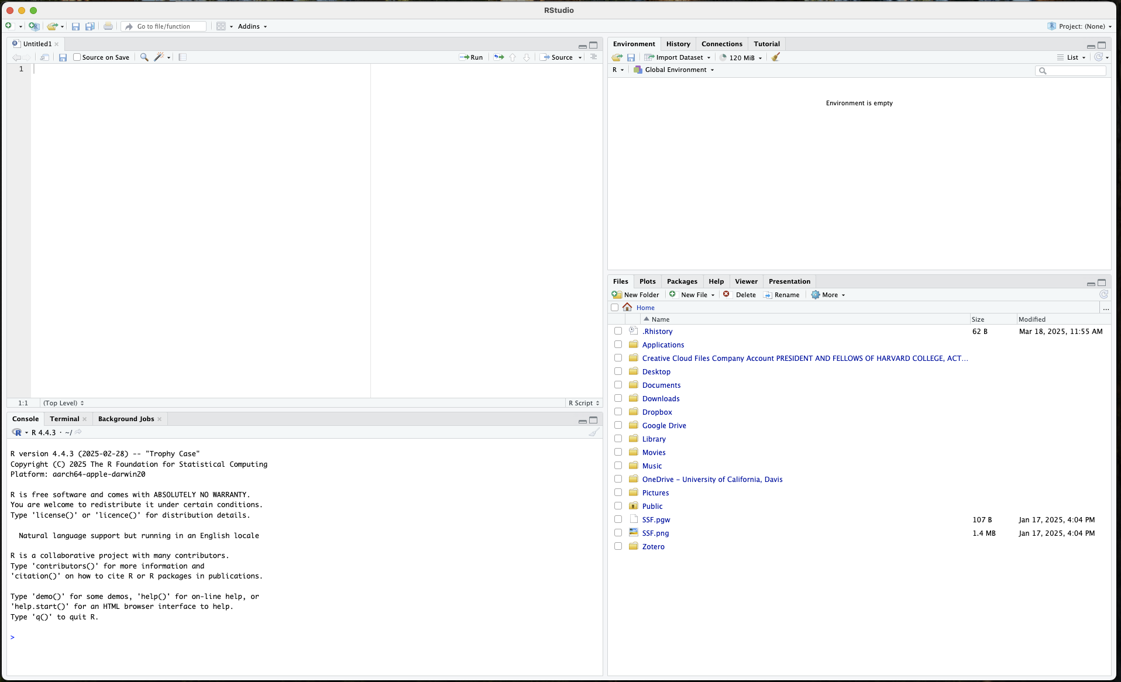
Task: Select the code tools magic wand icon
Action: [159, 57]
